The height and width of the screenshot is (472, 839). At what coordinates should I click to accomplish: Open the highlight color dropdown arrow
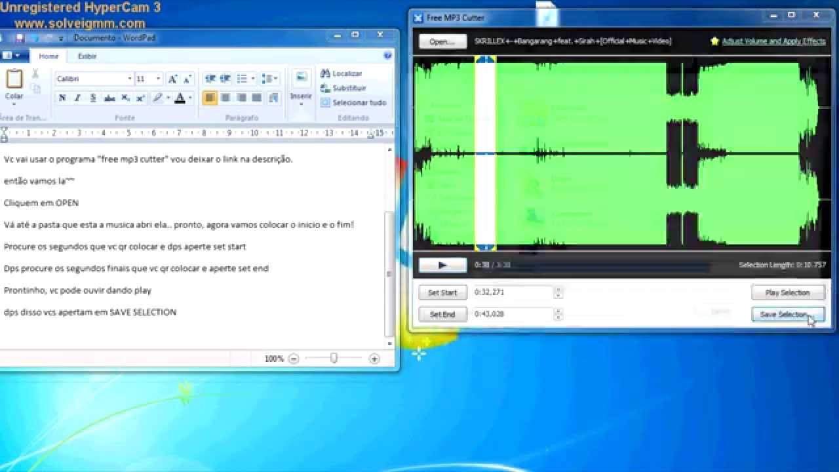point(168,98)
